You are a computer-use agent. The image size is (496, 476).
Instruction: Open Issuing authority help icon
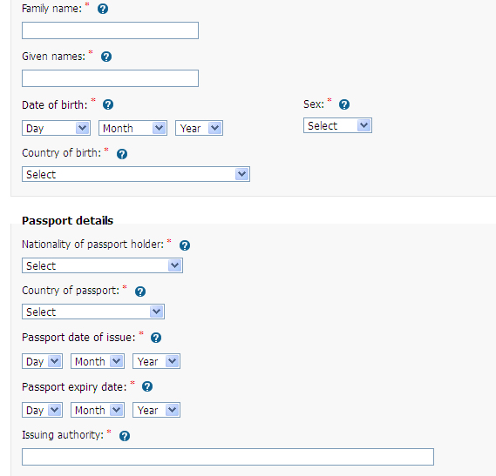click(125, 436)
